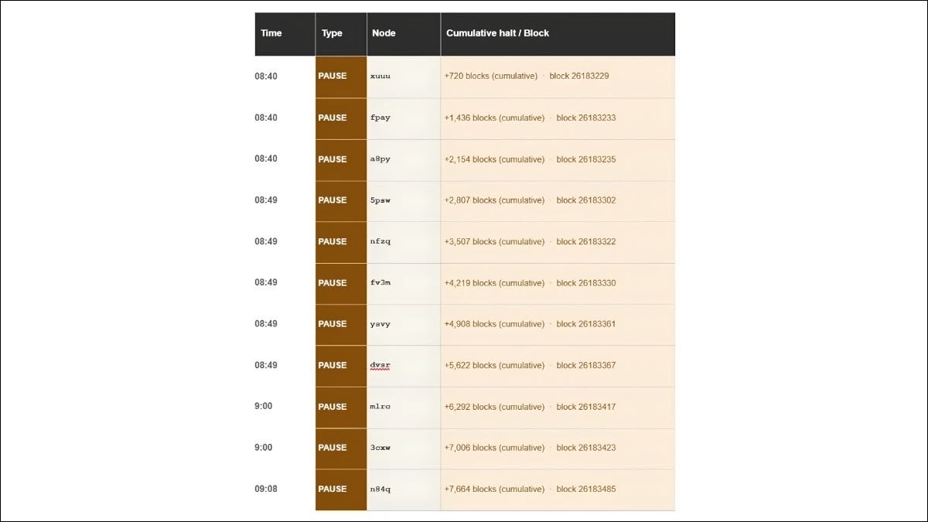Click "block 26183235" text

pyautogui.click(x=586, y=159)
